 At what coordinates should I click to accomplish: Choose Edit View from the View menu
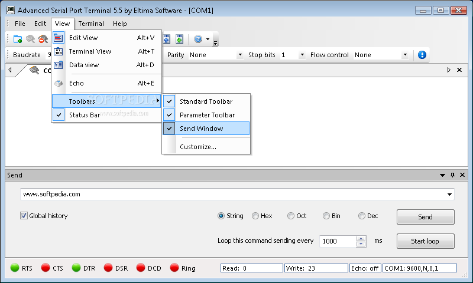[x=106, y=38]
